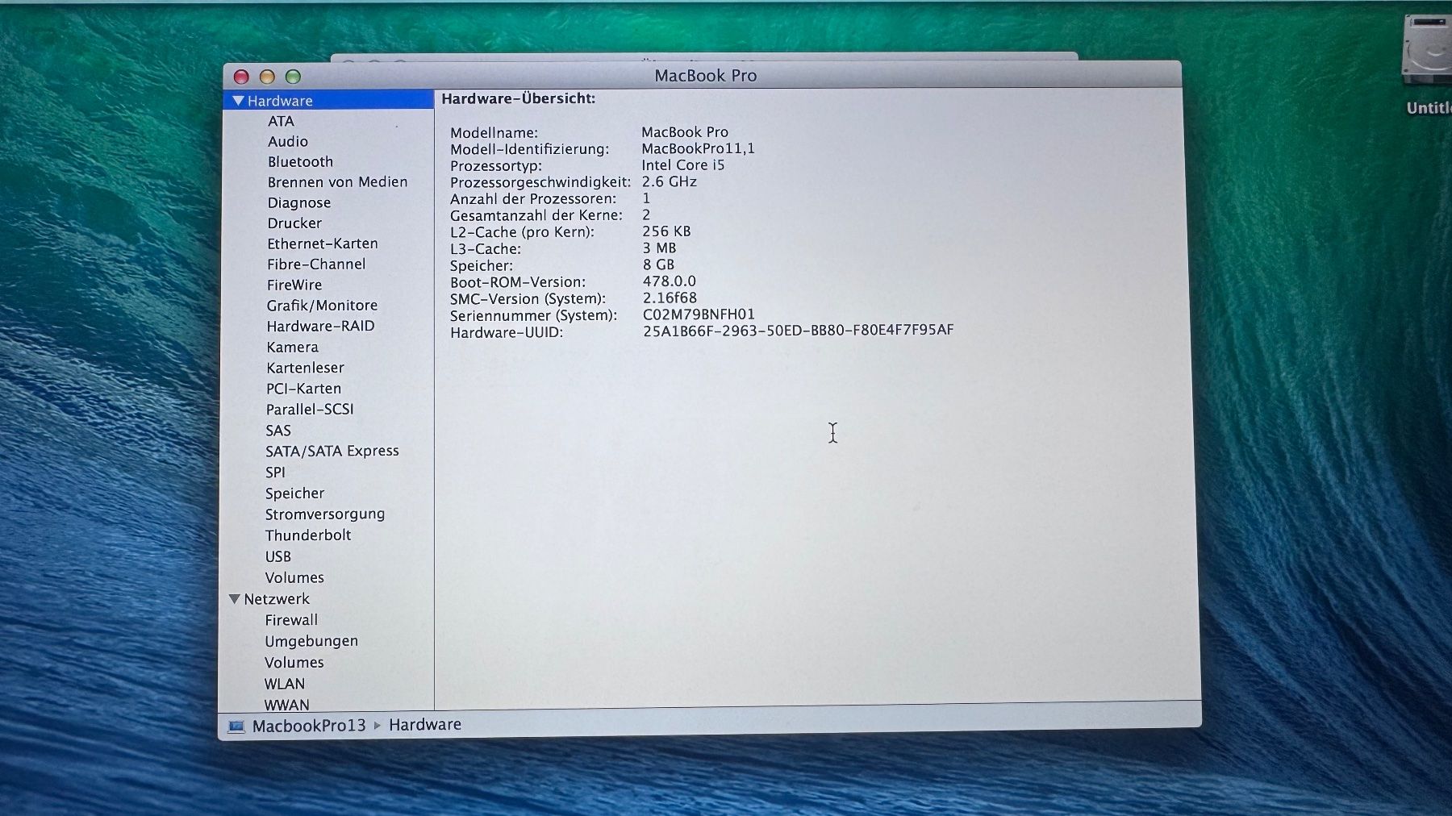The image size is (1452, 816).
Task: Click the 8 GB Speicher value
Action: tap(658, 264)
